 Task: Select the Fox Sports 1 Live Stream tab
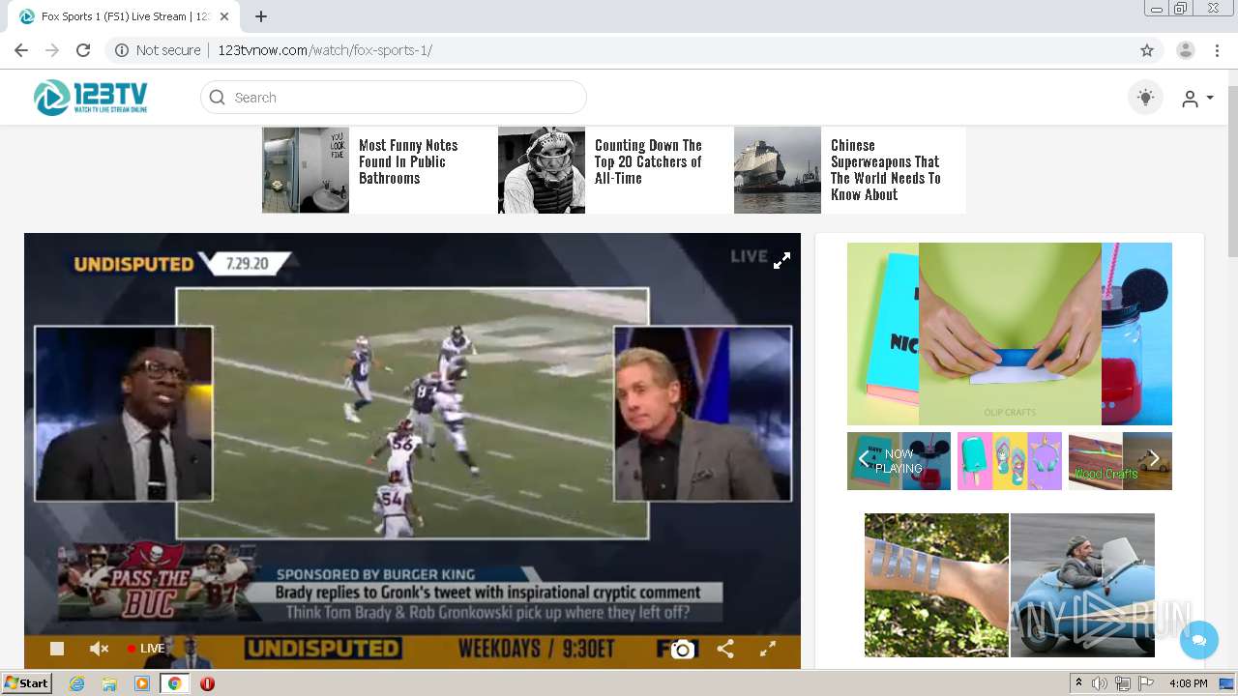tap(124, 16)
